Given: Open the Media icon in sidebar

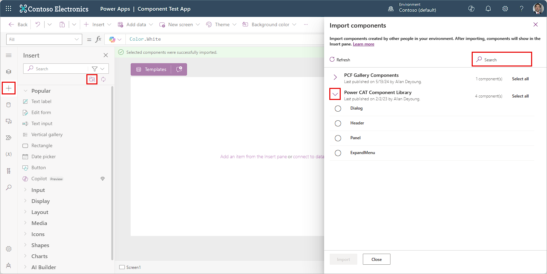Looking at the screenshot, I should 9,121.
